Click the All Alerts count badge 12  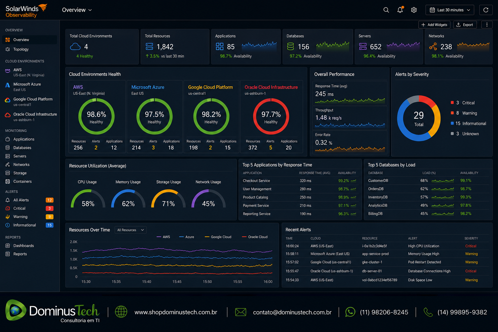50,200
